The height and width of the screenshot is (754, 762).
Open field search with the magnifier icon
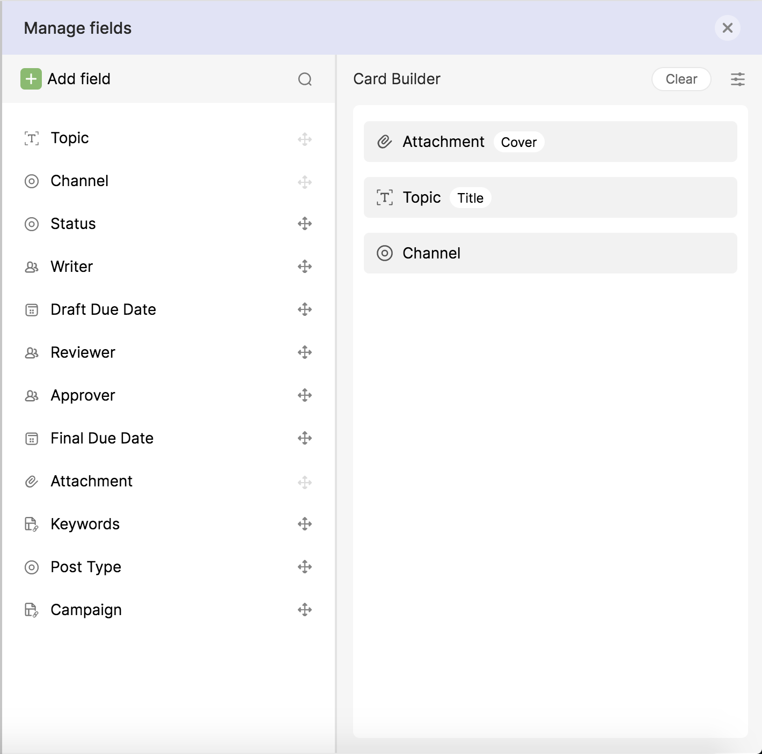click(x=305, y=79)
